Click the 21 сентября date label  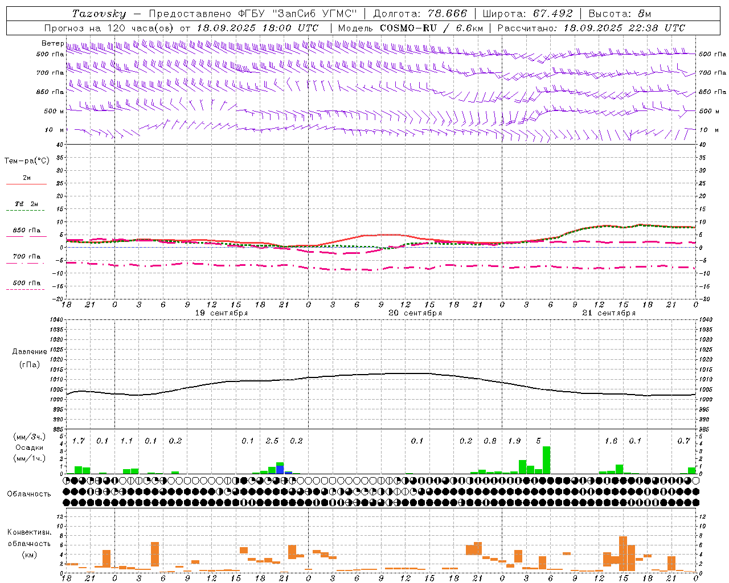pos(608,313)
